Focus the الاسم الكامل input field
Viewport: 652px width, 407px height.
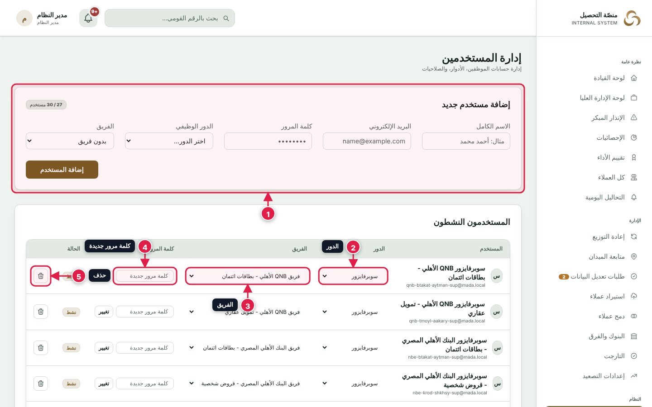pos(466,141)
